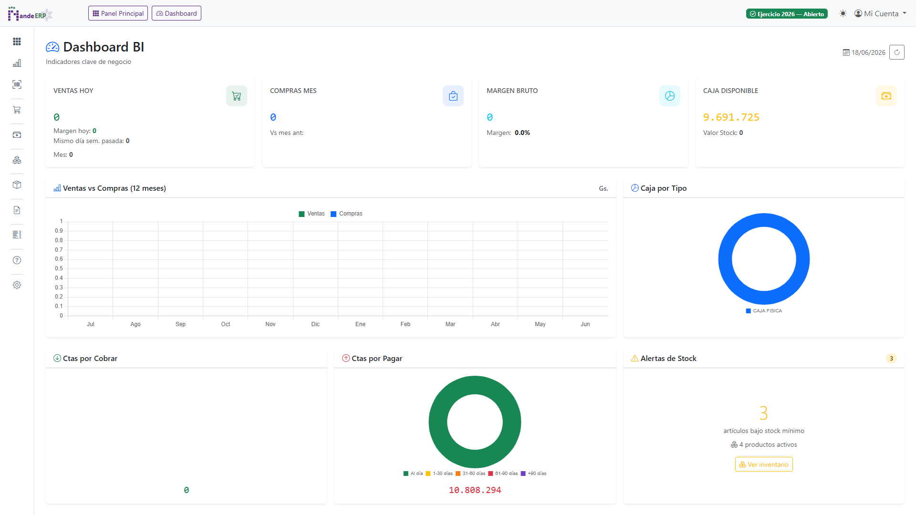Open the single box sidebar icon

coord(17,185)
